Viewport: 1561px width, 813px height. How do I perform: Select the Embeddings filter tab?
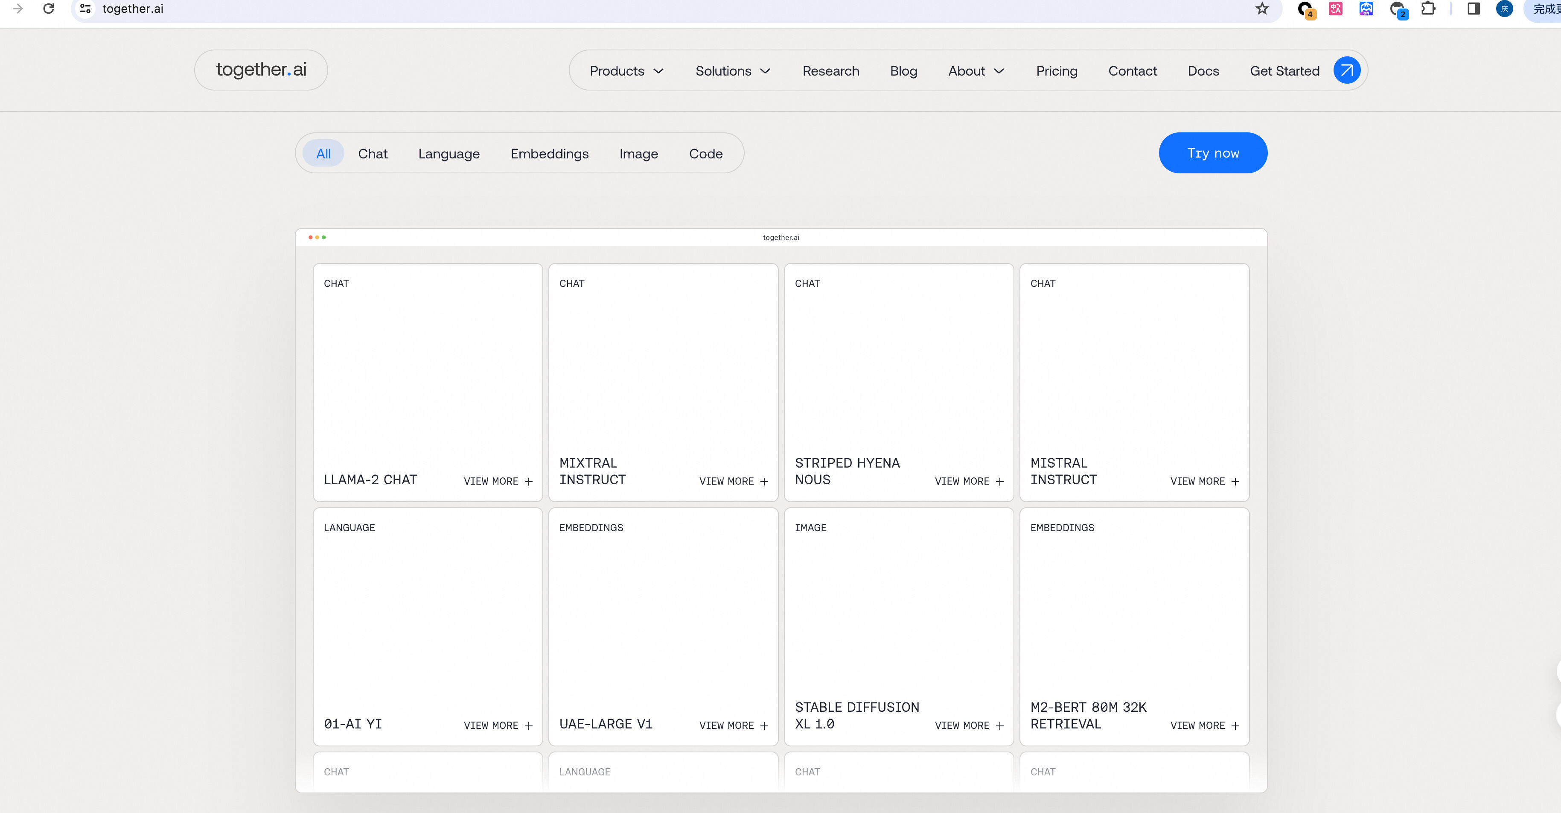[x=549, y=153]
